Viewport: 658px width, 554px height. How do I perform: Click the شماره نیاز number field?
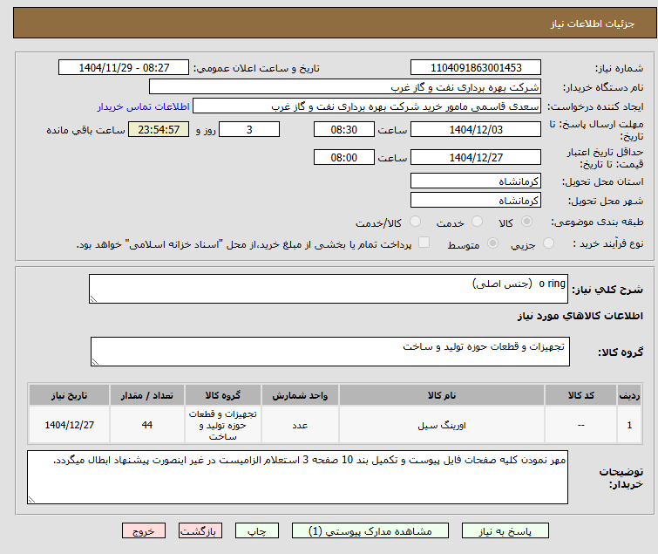click(x=476, y=68)
